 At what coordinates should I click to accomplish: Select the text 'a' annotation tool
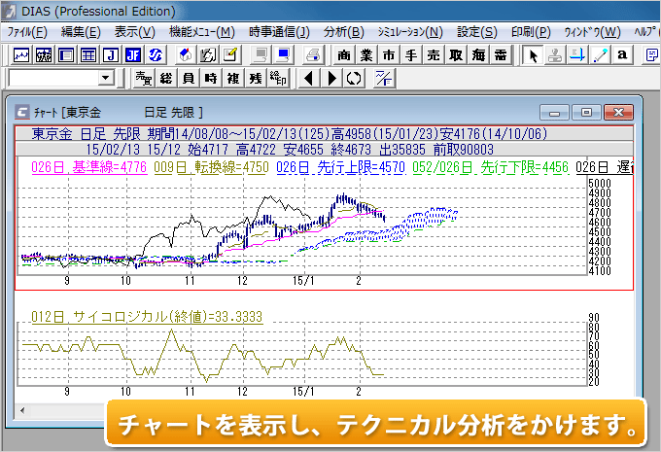(622, 54)
